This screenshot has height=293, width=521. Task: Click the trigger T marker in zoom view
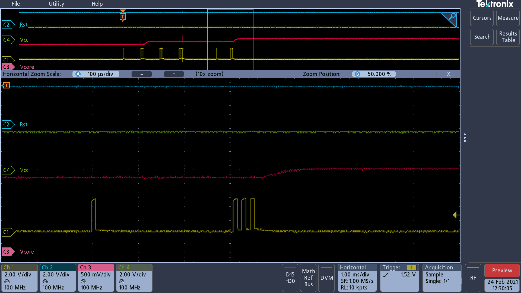pyautogui.click(x=6, y=86)
